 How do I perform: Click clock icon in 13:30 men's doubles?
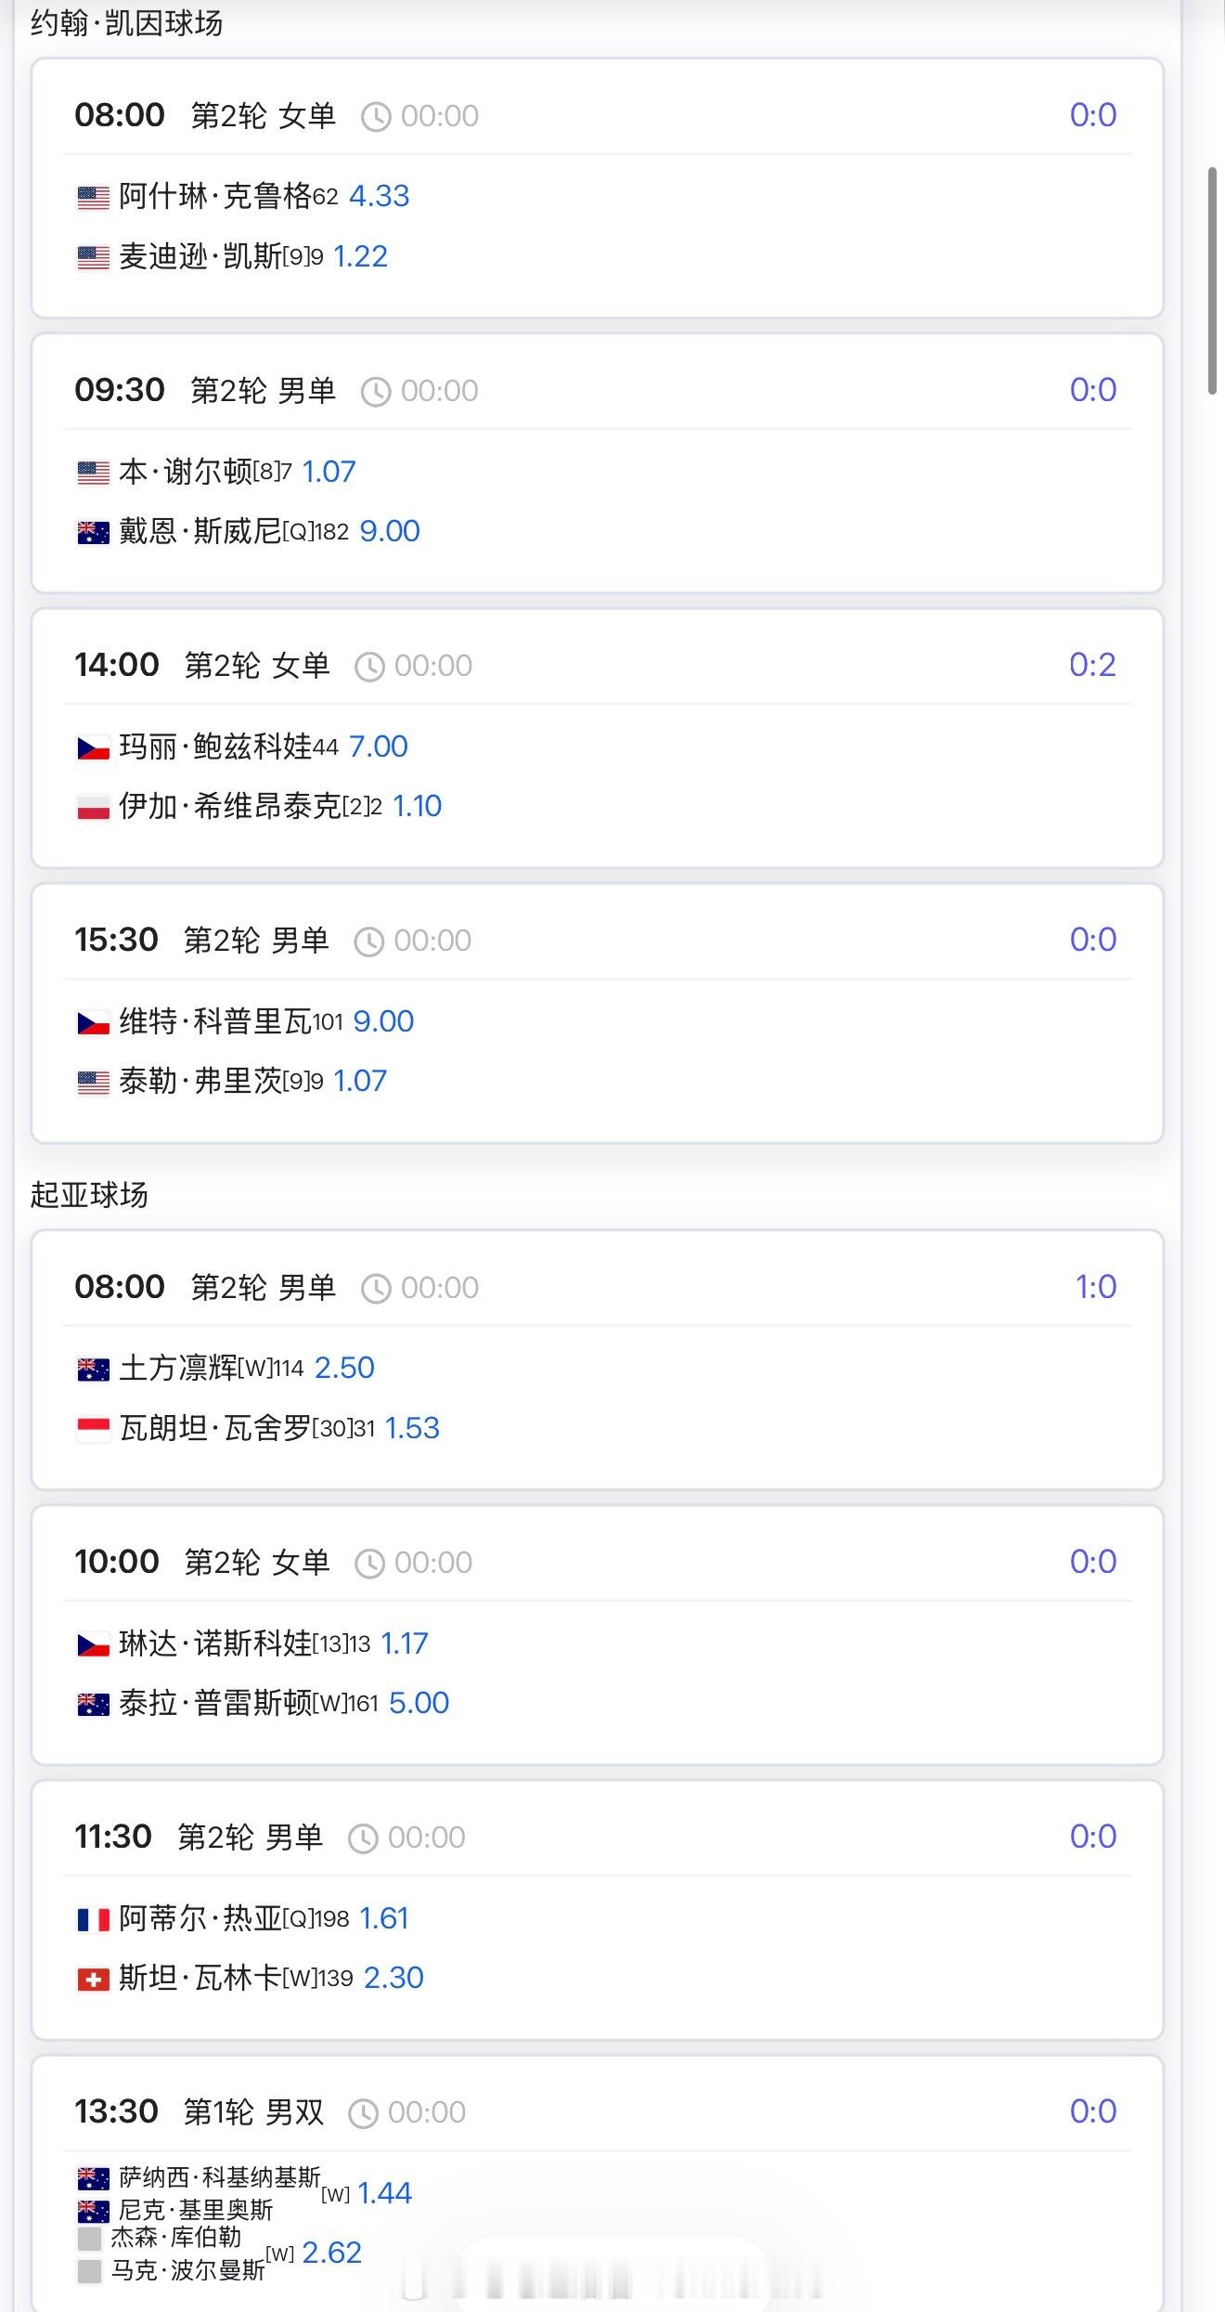[363, 2113]
